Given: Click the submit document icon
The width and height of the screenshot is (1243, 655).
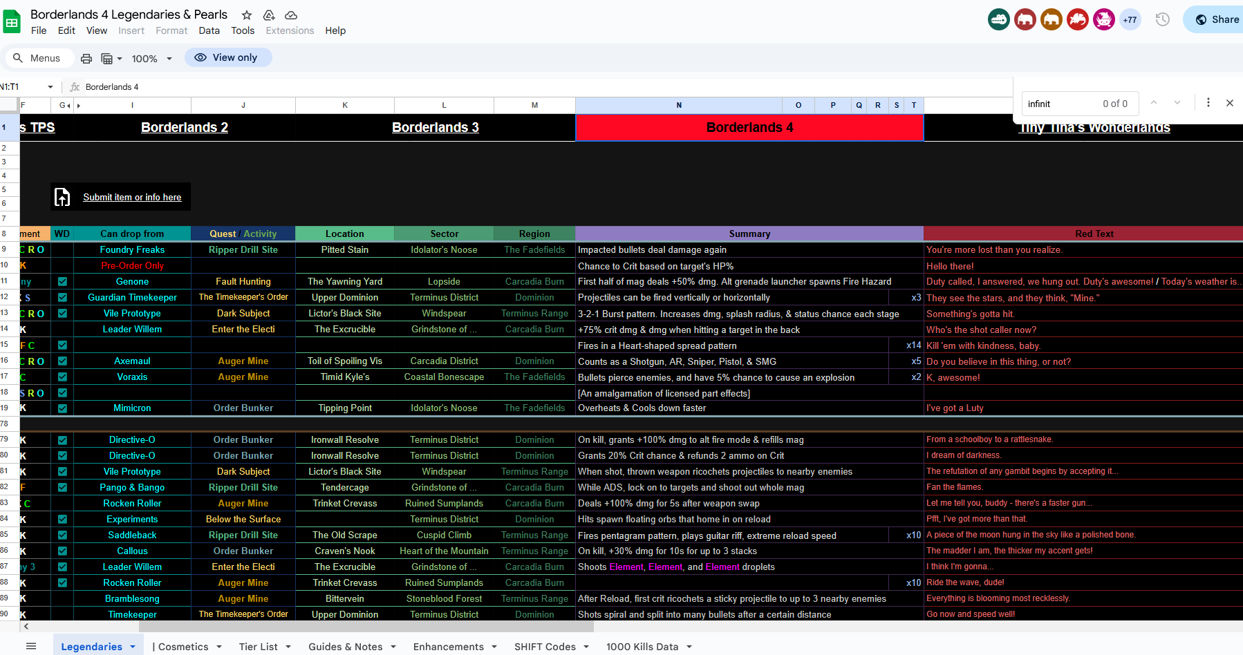Looking at the screenshot, I should tap(62, 197).
